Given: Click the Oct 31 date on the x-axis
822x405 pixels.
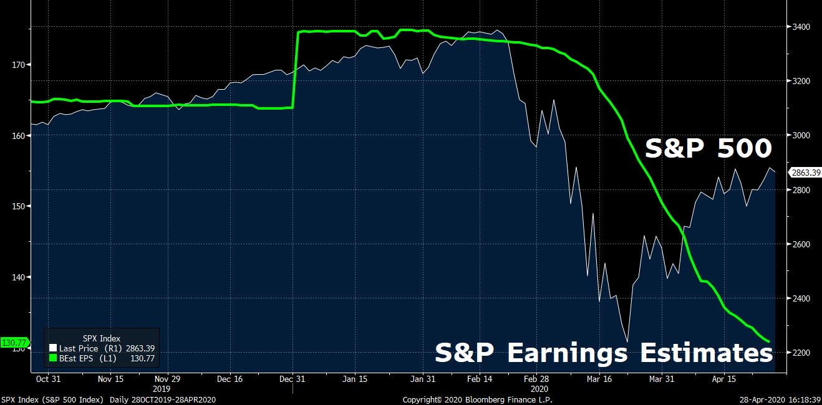Looking at the screenshot, I should point(47,379).
